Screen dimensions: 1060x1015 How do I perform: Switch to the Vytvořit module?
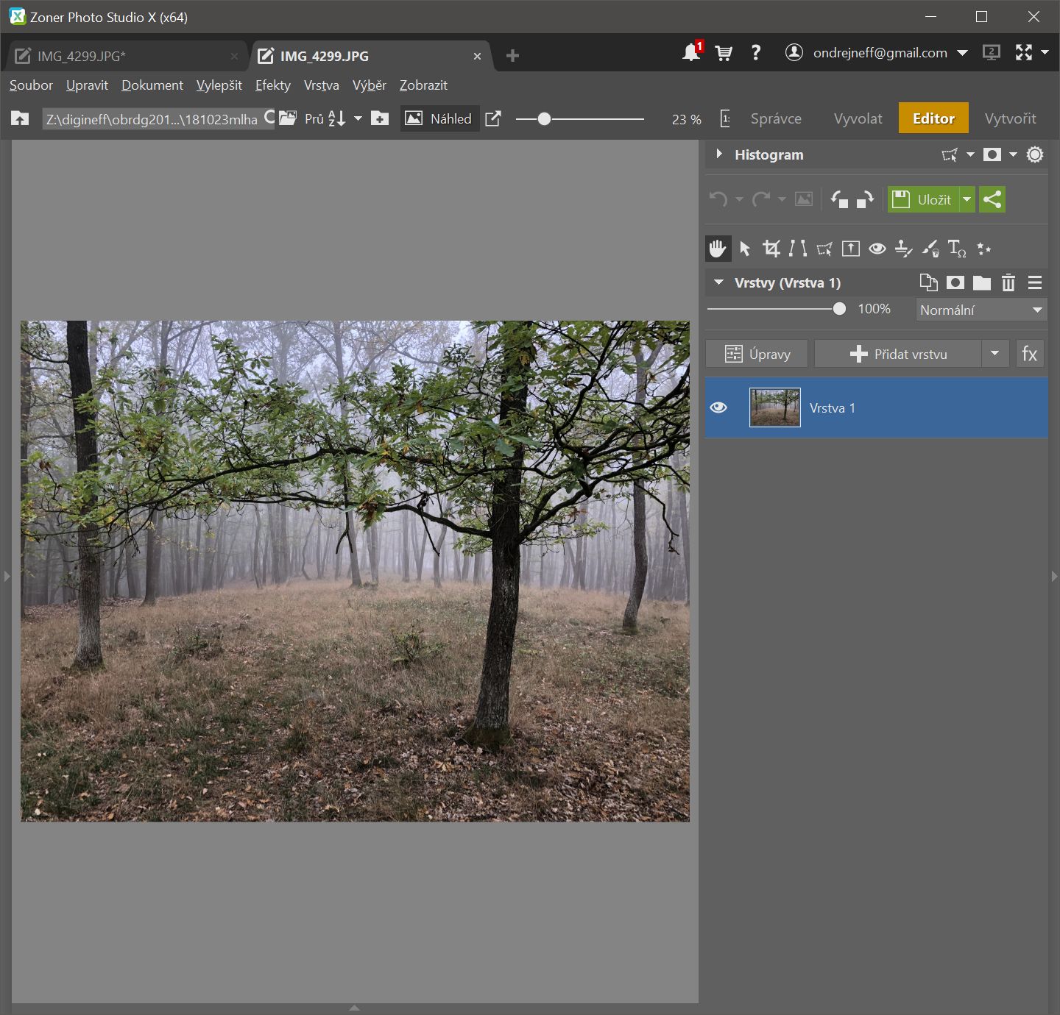(x=1010, y=118)
